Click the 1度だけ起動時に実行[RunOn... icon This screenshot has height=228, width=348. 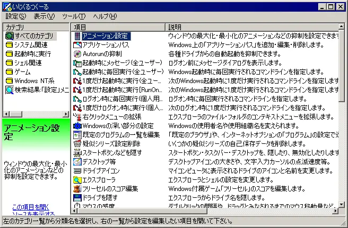pyautogui.click(x=77, y=90)
